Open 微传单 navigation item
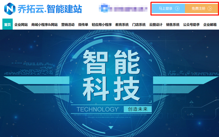 pos(83,25)
